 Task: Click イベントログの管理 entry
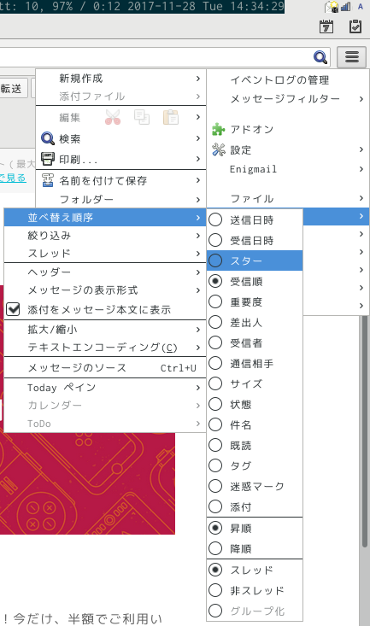coord(279,79)
